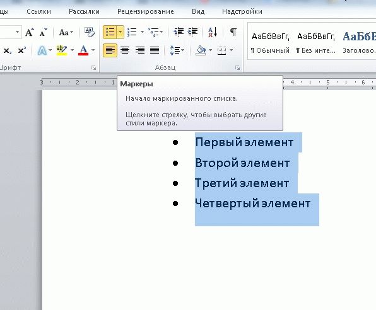This screenshot has width=376, height=310.
Task: Justify the selected text
Action: pyautogui.click(x=155, y=50)
